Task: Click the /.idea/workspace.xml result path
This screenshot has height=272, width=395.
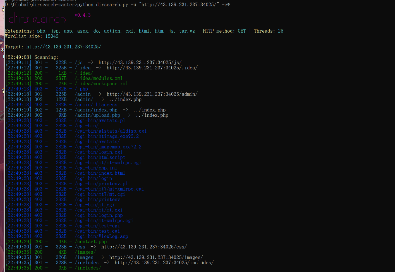Action: tap(101, 84)
